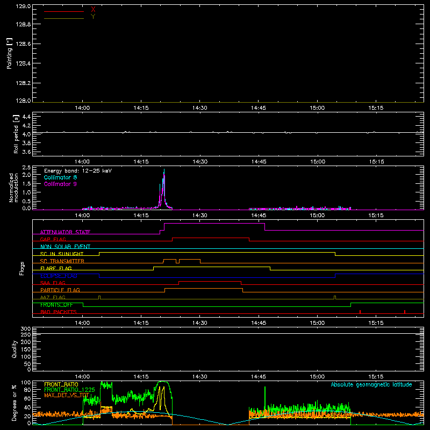Click the magenta Collimator 9 legend entry
430x430 pixels.
60,184
